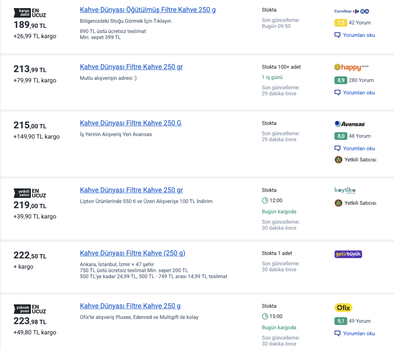
Task: Open Ofix listing Kahve Dünyası Filtre Kahve 250 g
Action: click(130, 306)
